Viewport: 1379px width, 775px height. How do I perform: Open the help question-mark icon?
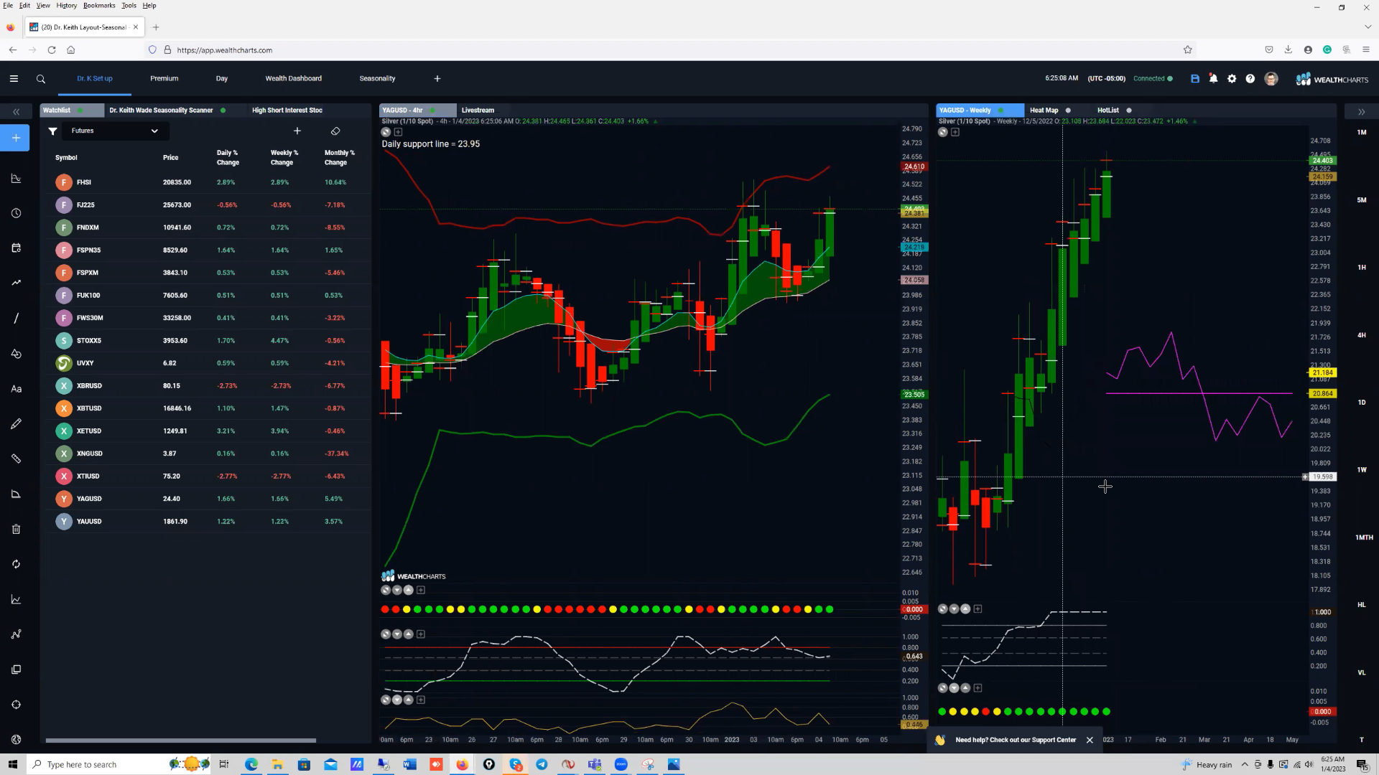coord(1250,79)
